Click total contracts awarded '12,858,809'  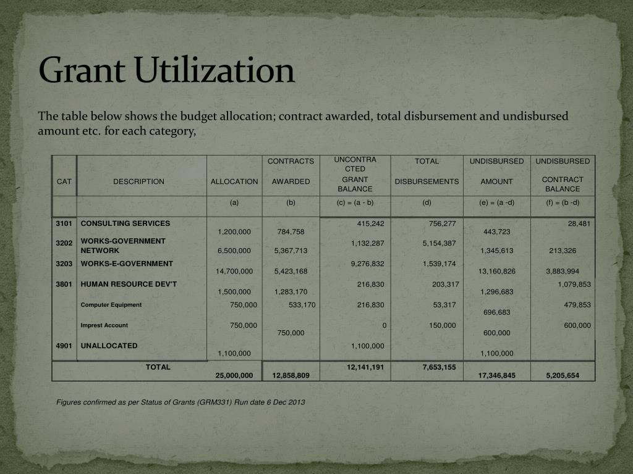tap(291, 376)
